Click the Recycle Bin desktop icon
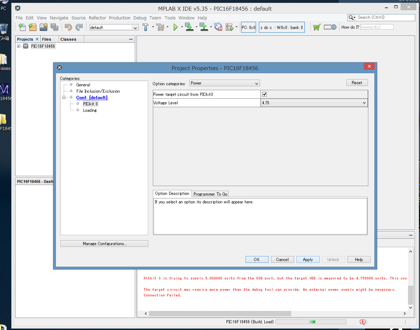 (4, 29)
